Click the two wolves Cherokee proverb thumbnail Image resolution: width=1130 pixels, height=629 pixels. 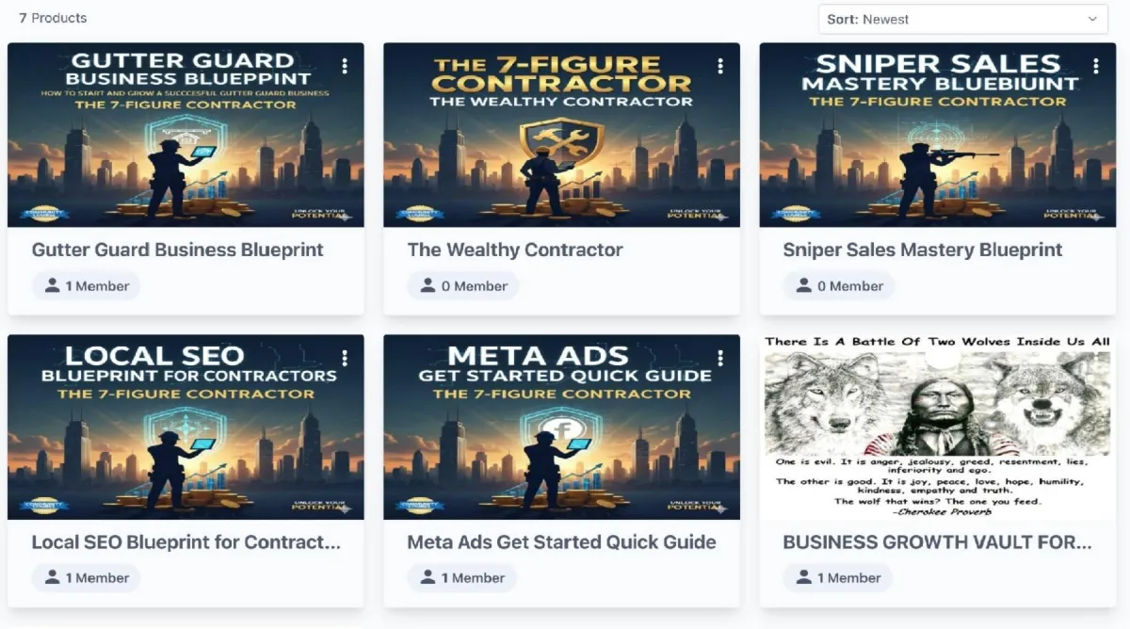[x=938, y=427]
